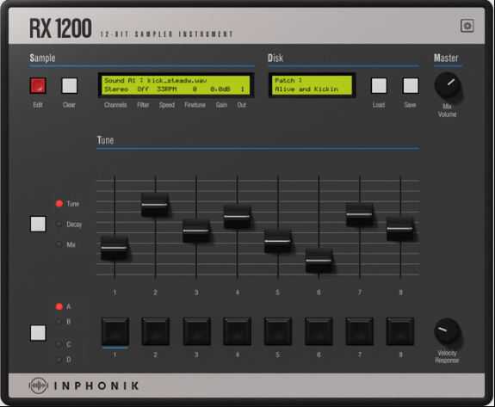Select bank B

click(63, 322)
